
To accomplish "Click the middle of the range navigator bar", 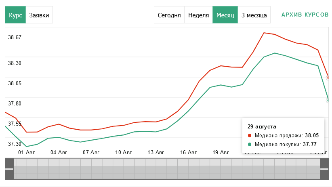I will [x=166, y=169].
